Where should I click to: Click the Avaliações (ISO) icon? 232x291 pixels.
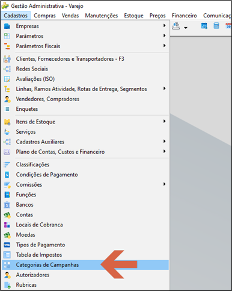tap(7, 79)
